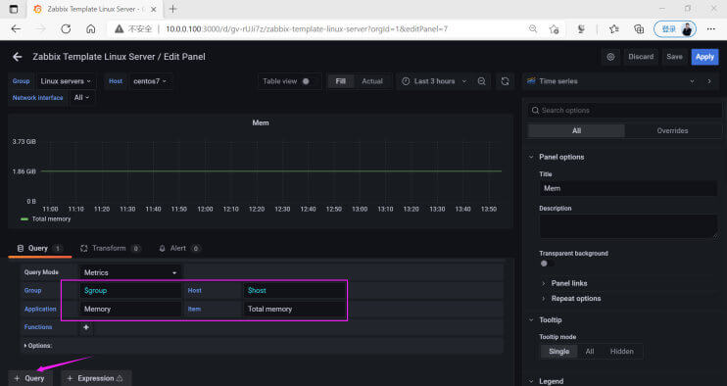The image size is (727, 386).
Task: Select Single tooltip mode
Action: pos(558,352)
